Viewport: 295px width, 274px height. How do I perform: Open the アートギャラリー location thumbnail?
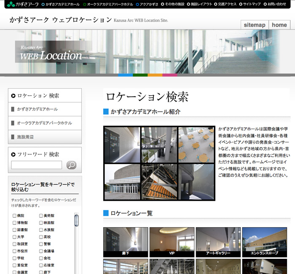point(218,242)
